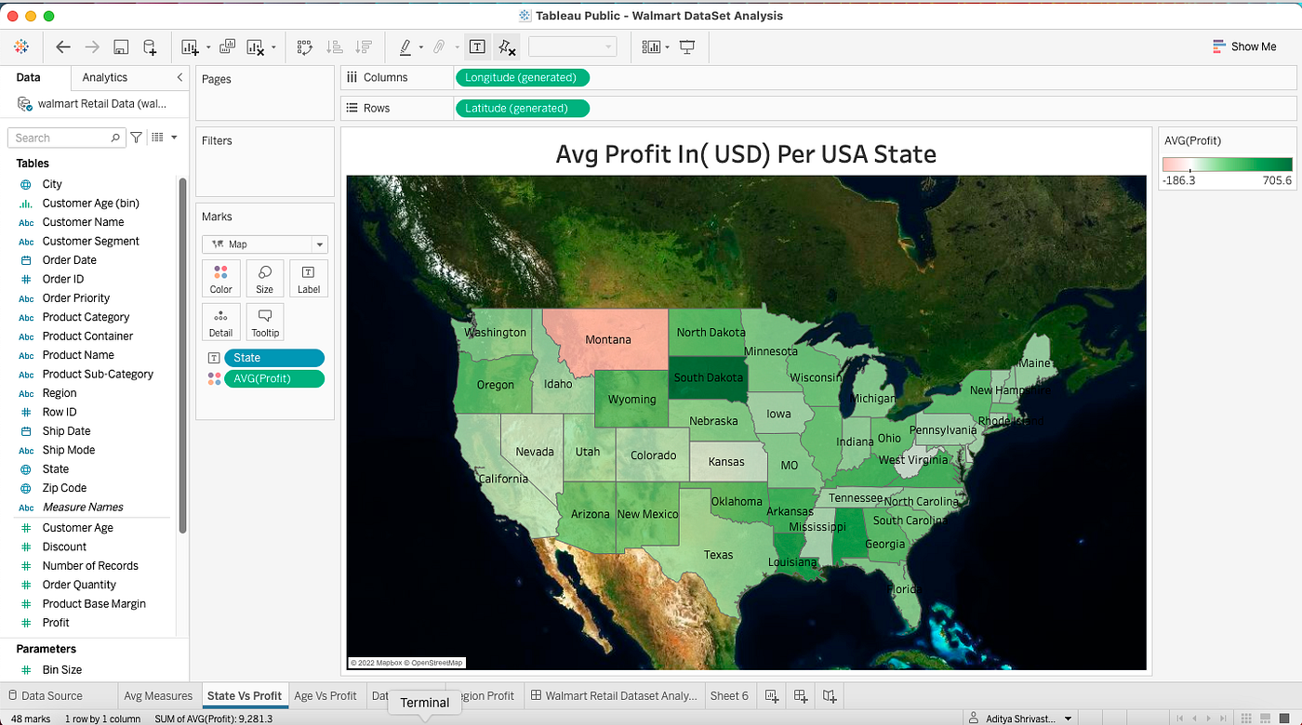Open the mark type dropdown showing Map
Viewport: 1302px width, 725px height.
coord(265,244)
